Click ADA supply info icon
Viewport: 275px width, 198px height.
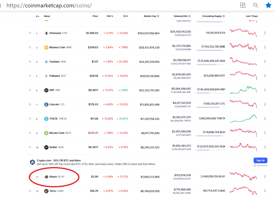click(199, 61)
